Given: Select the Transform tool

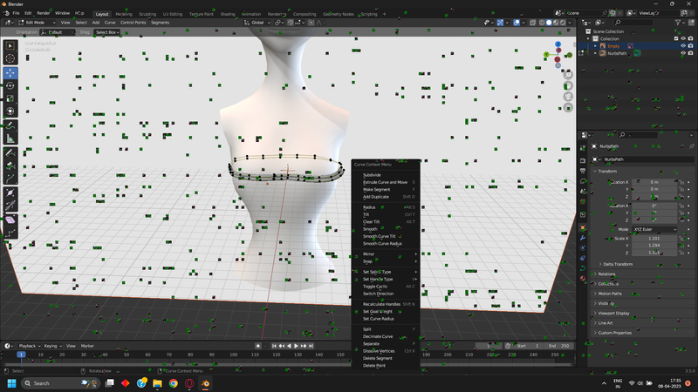Looking at the screenshot, I should [x=10, y=112].
